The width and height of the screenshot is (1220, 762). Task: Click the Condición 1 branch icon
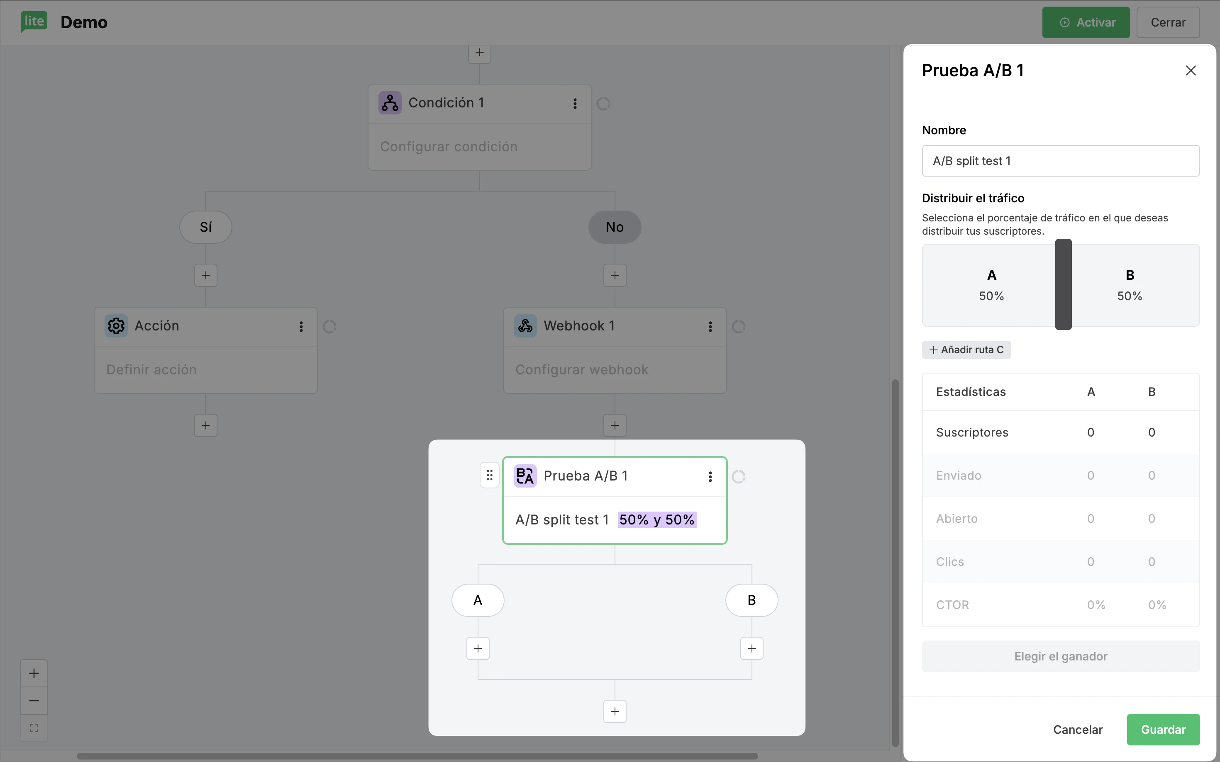(x=390, y=103)
